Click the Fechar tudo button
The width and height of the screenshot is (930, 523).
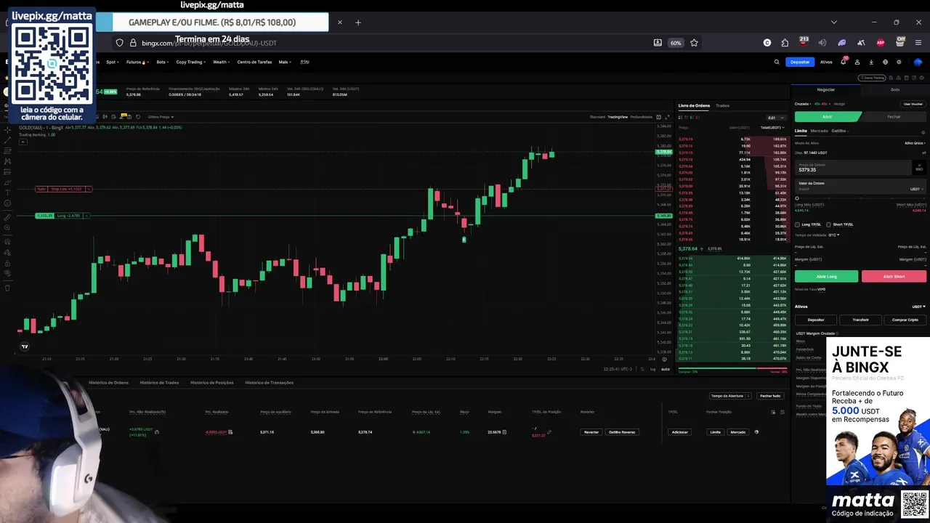(x=770, y=396)
